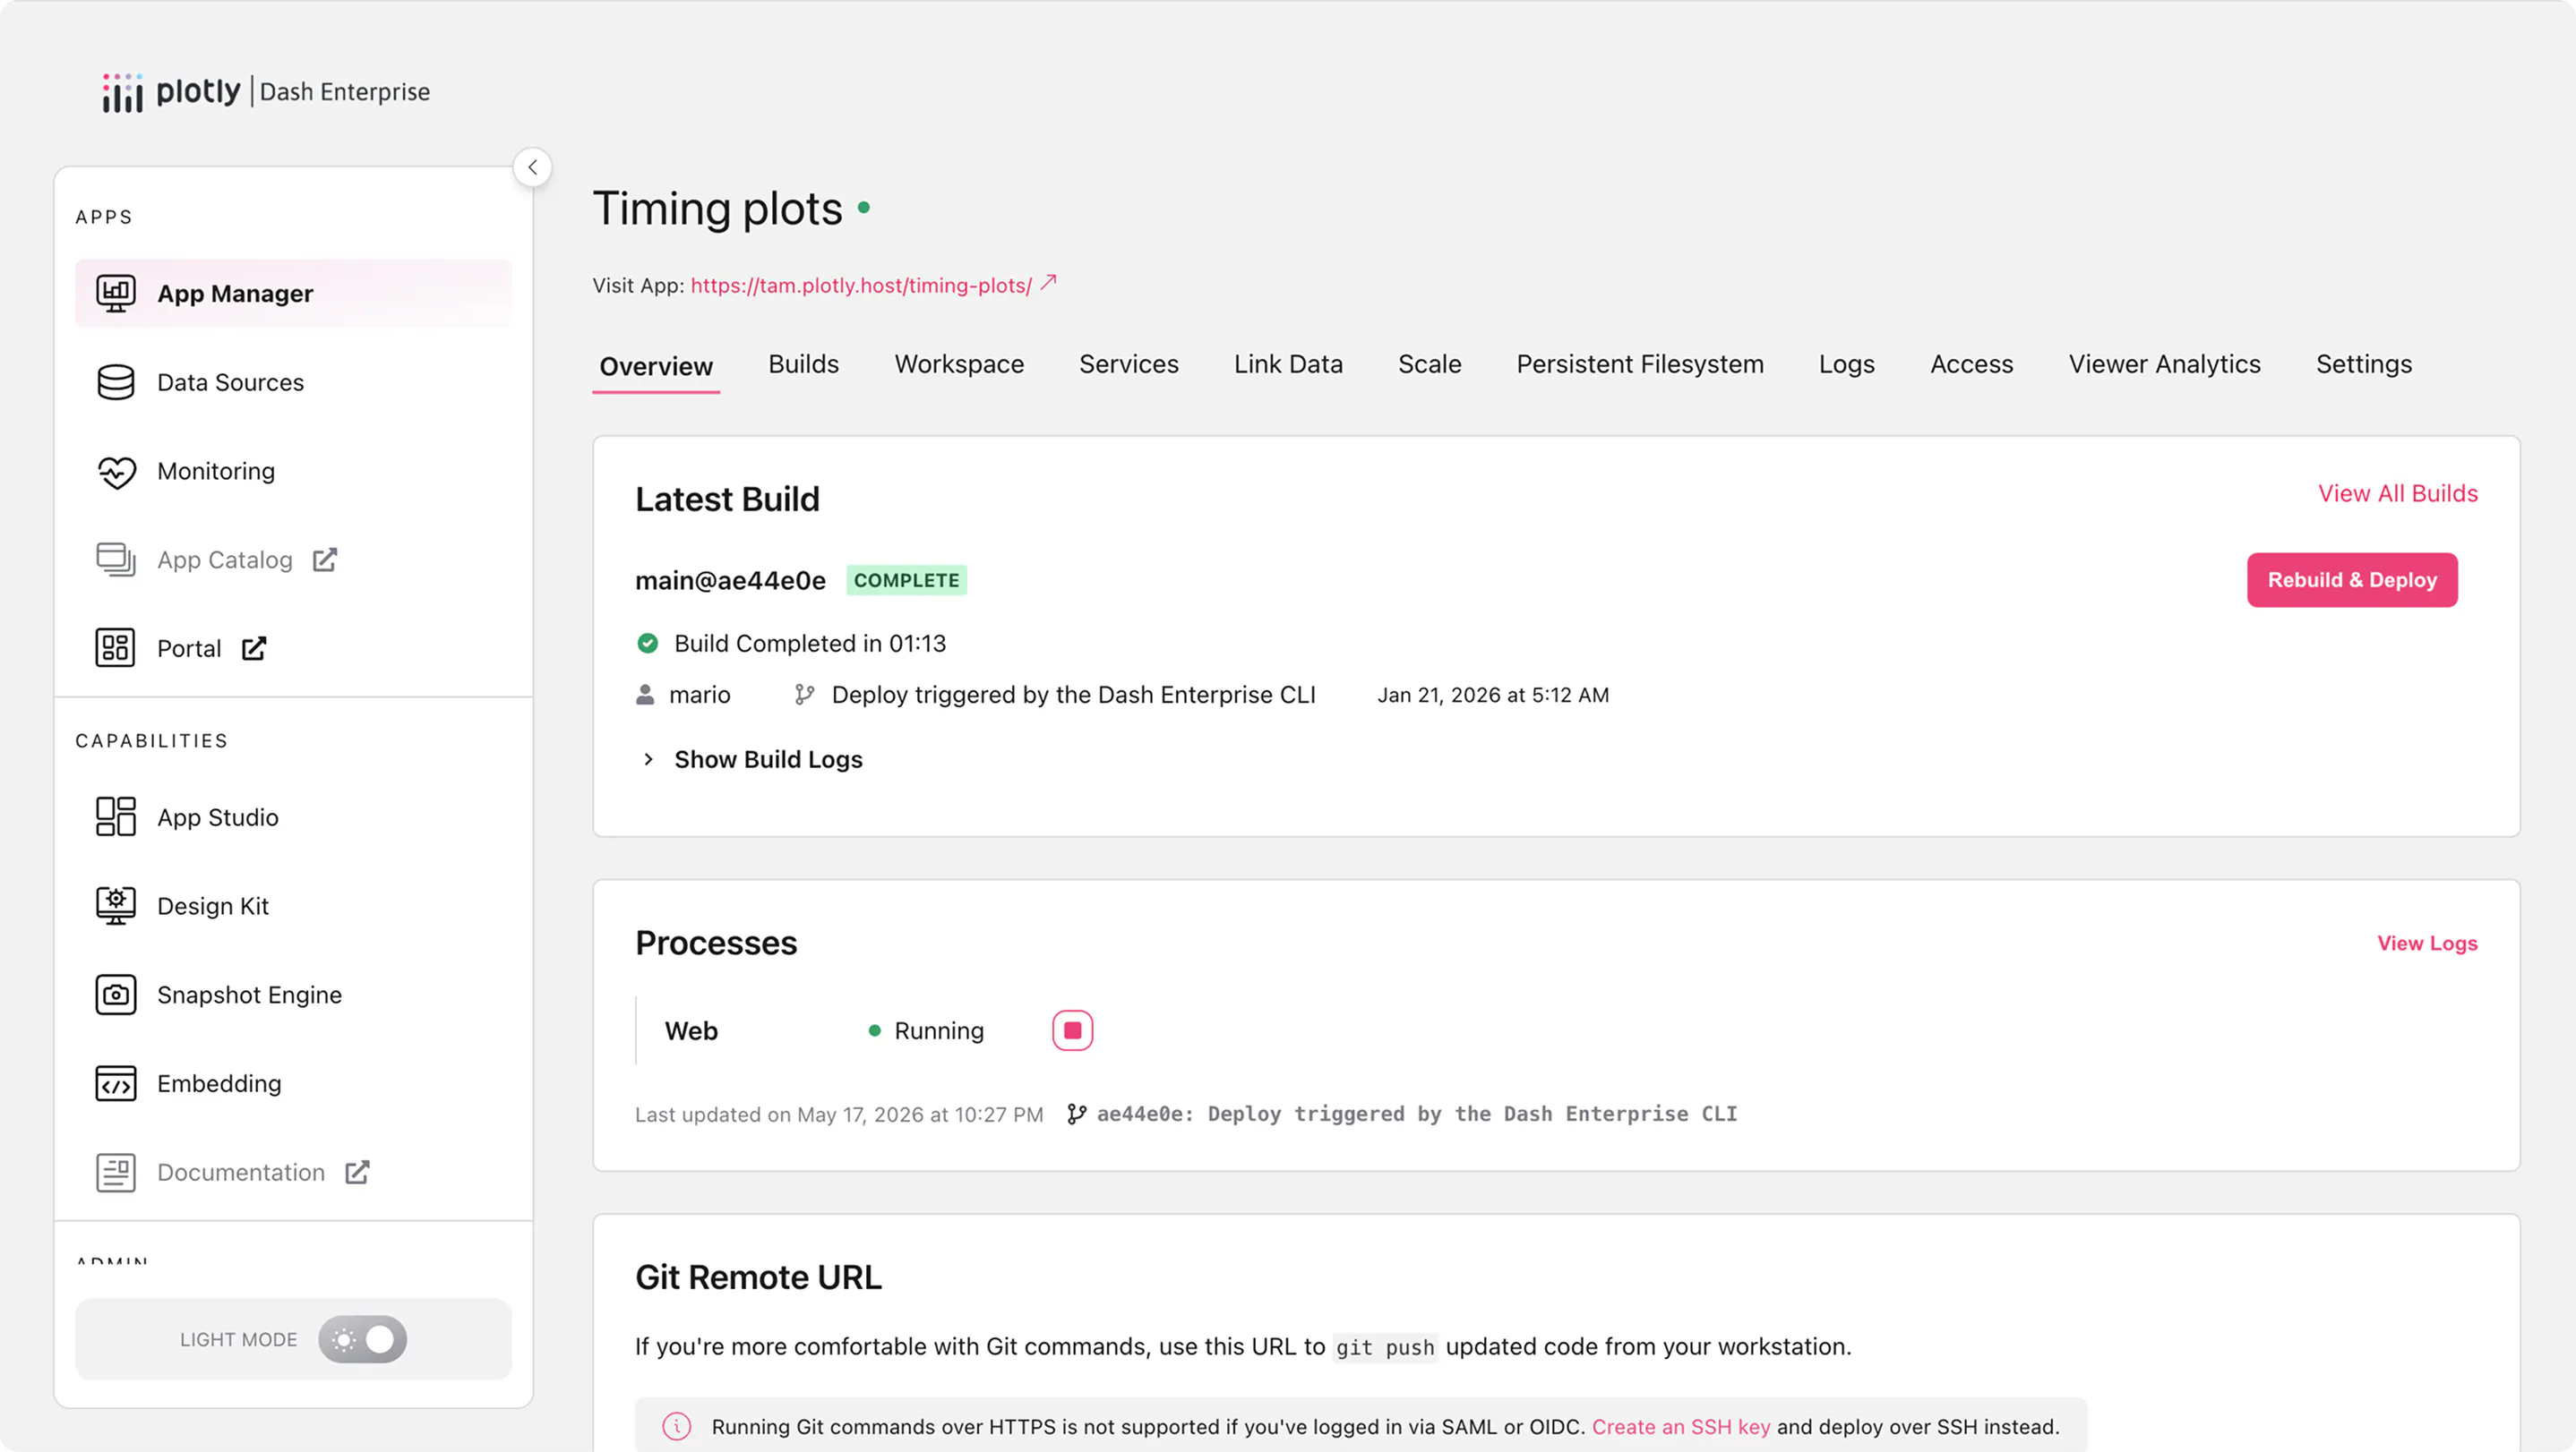
Task: Click the Documentation page icon
Action: tap(116, 1172)
